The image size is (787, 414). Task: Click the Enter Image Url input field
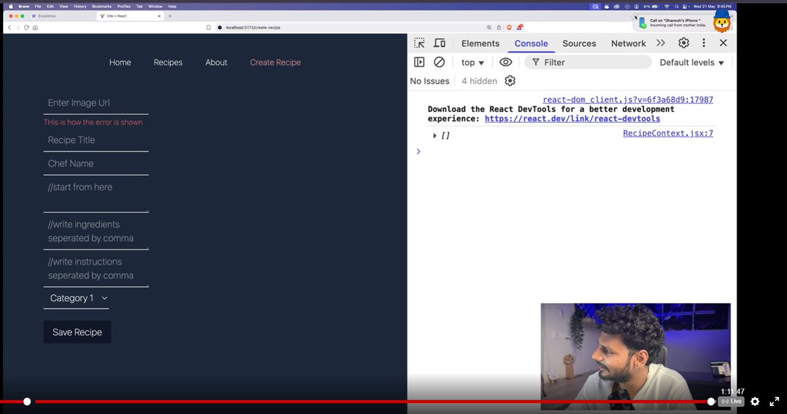tap(96, 102)
